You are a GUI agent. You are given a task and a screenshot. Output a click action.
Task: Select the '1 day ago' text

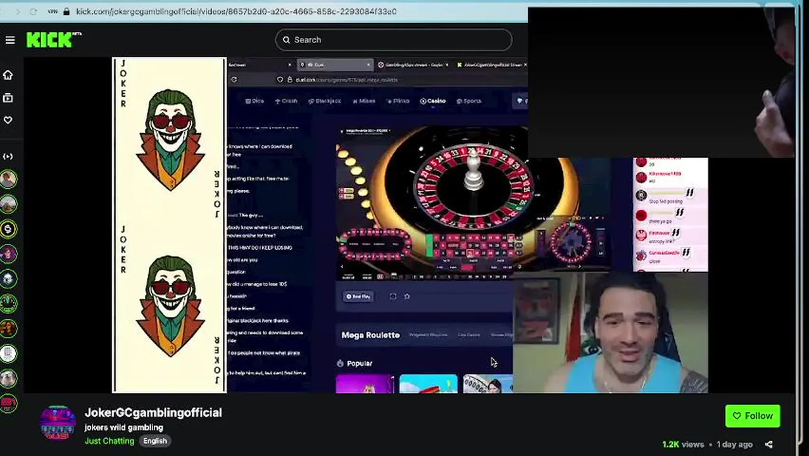click(x=734, y=445)
